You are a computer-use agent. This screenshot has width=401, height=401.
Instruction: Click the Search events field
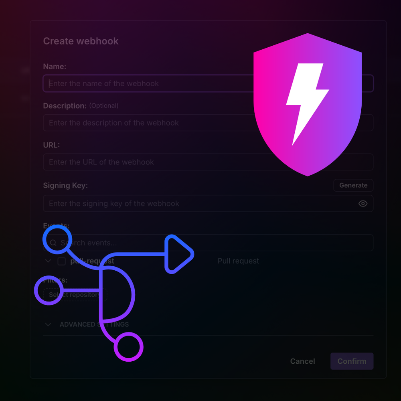208,243
